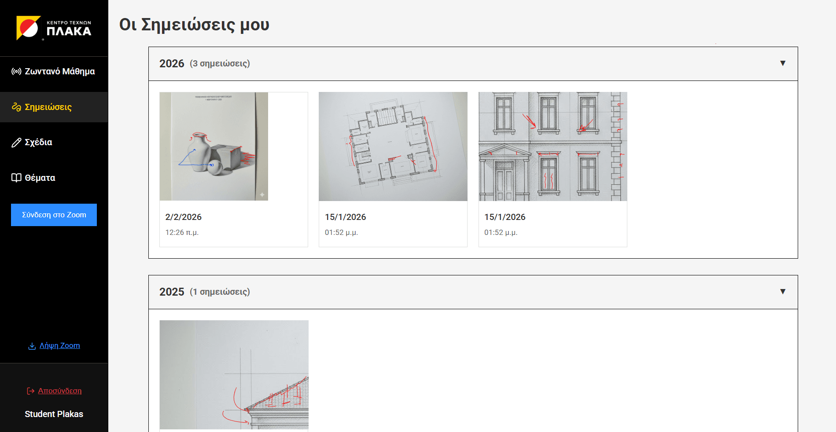
Task: Click the live broadcast icon beside Ζωντανό Μάθημα
Action: (x=16, y=71)
